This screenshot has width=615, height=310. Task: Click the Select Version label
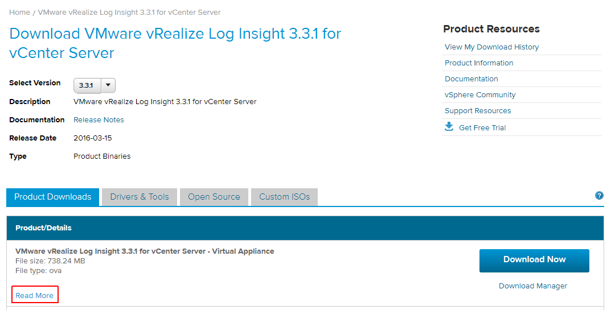click(35, 83)
